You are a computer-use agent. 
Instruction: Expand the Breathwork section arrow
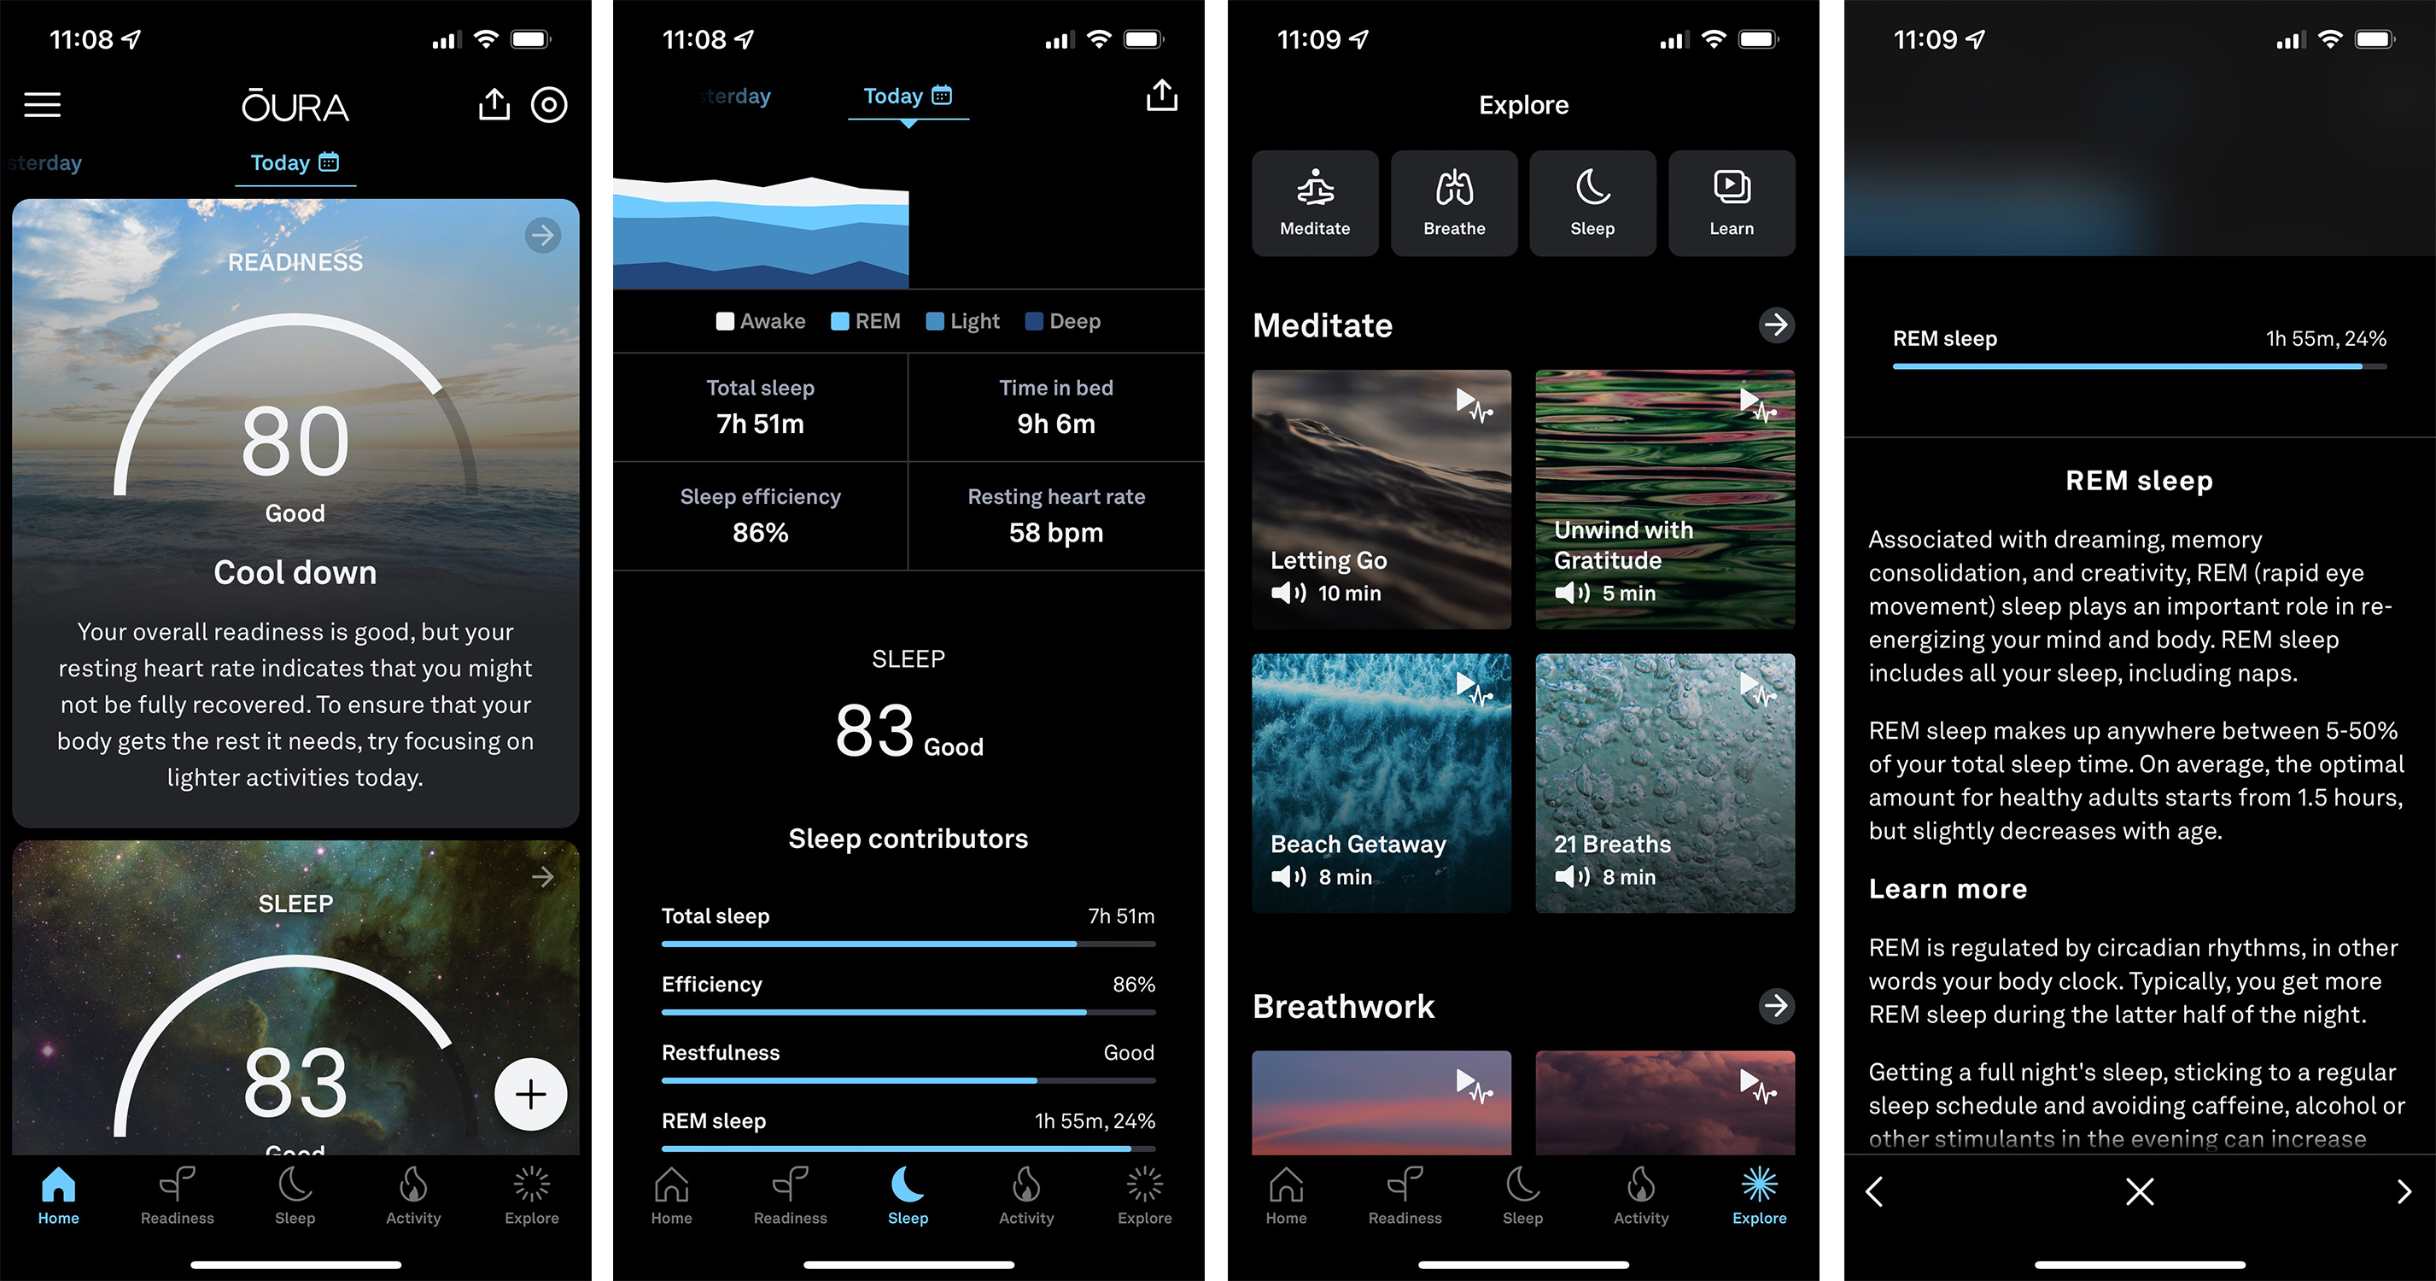point(1775,1005)
